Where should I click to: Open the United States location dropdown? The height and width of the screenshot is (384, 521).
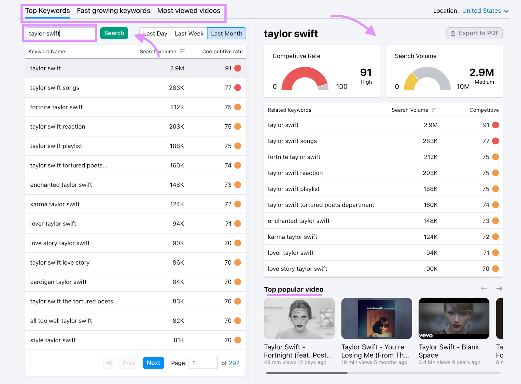click(485, 11)
